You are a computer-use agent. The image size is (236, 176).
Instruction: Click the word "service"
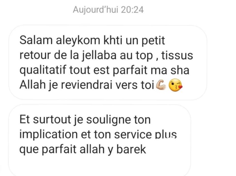pos(133,134)
